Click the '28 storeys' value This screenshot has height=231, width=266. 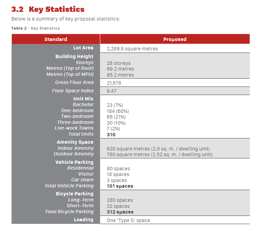pyautogui.click(x=119, y=63)
